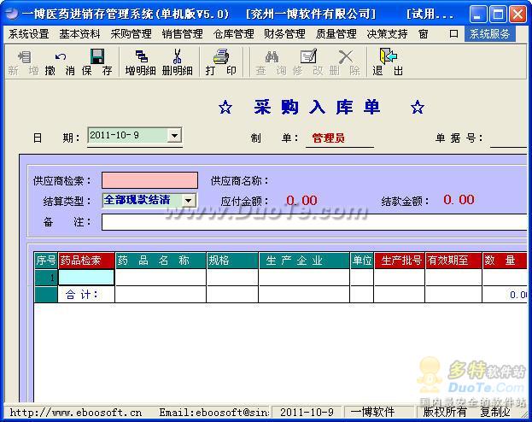Click the 序号 column header
This screenshot has height=422, width=532.
(x=46, y=261)
